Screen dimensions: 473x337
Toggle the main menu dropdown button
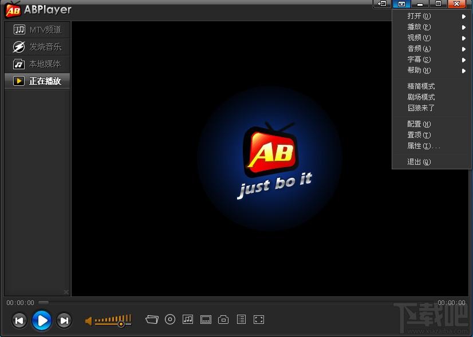coord(401,3)
